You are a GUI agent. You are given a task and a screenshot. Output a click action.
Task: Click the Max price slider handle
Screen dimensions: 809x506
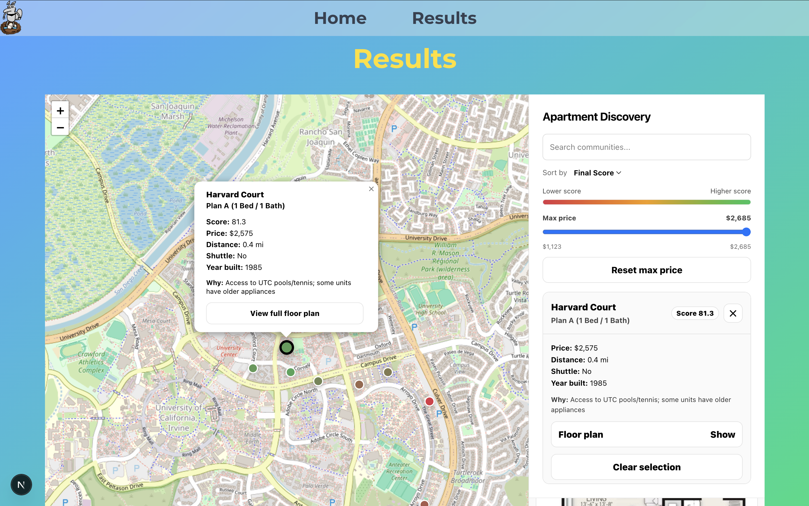coord(746,232)
